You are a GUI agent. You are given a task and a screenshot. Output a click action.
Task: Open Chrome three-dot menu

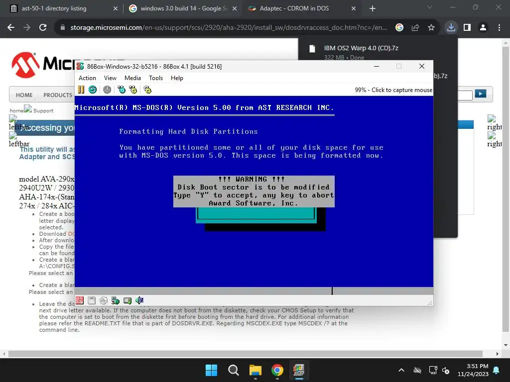(x=499, y=28)
